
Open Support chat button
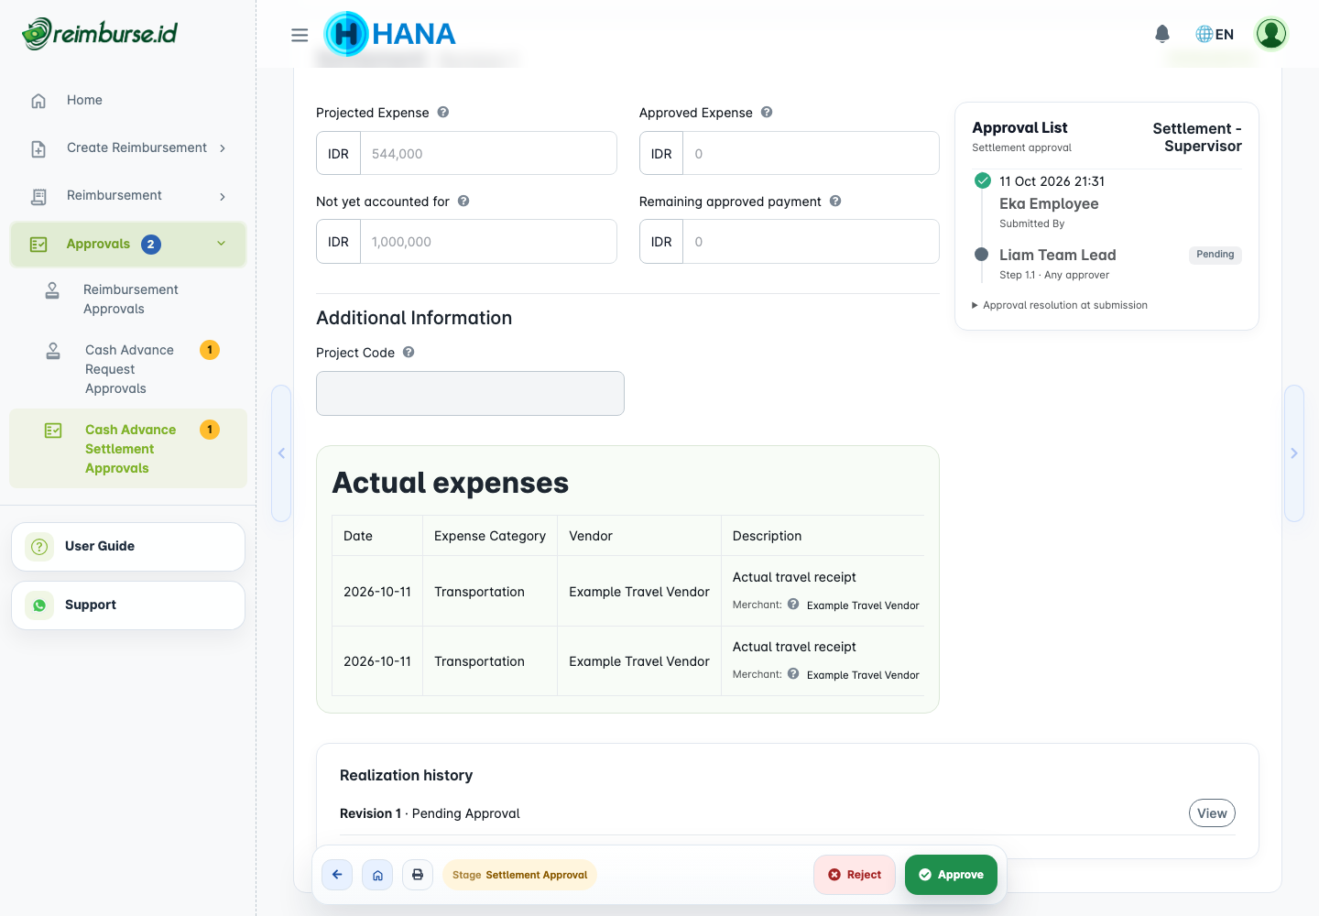point(128,605)
